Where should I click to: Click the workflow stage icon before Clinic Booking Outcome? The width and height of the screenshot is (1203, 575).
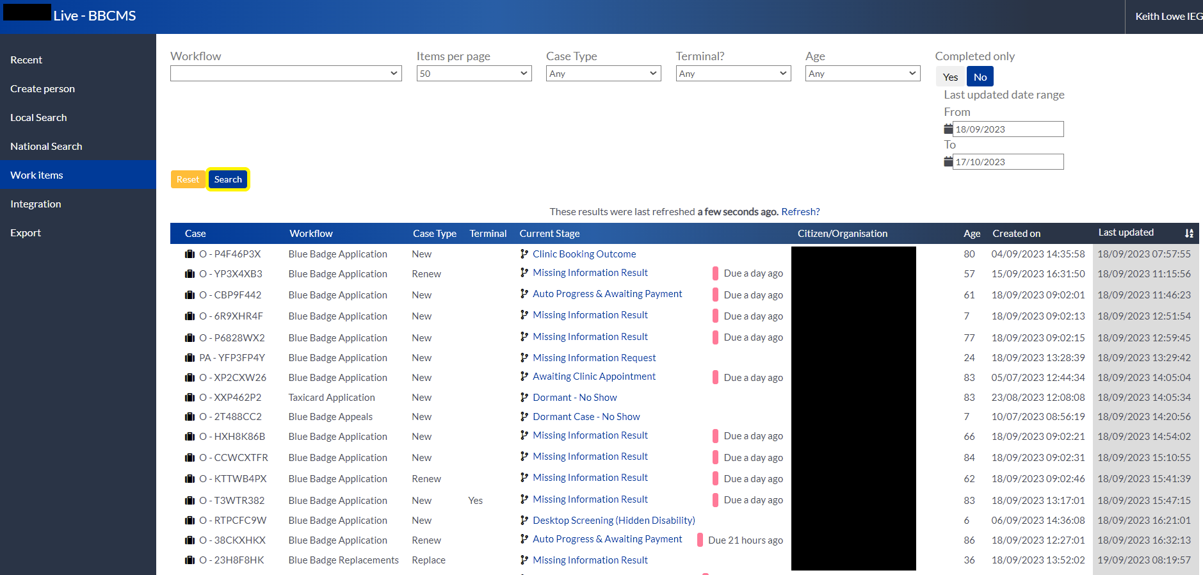tap(524, 254)
